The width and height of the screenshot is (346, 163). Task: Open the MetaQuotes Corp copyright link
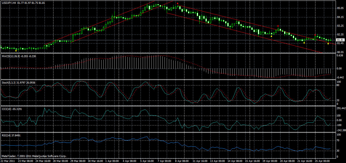pos(33,156)
